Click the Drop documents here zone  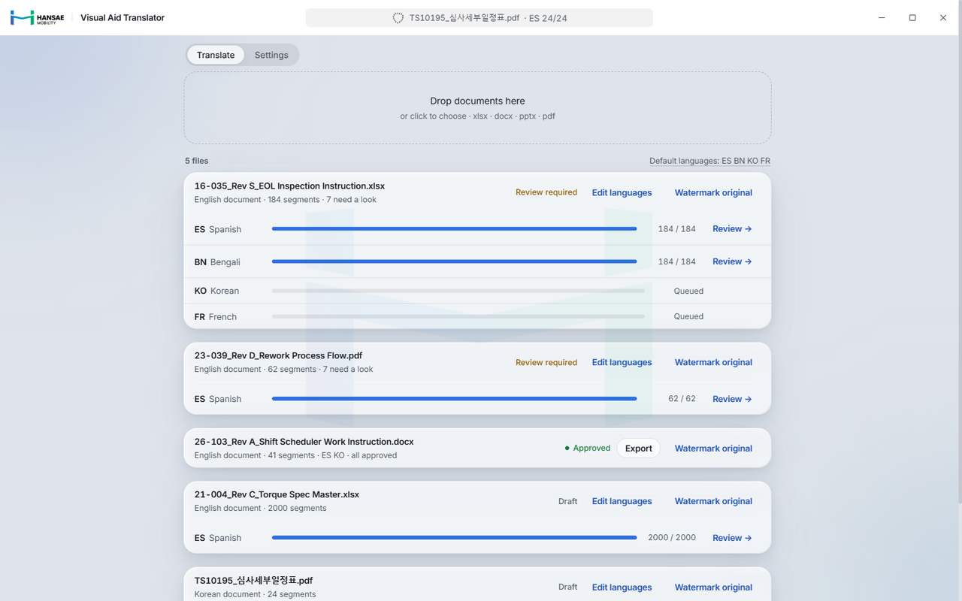[477, 108]
